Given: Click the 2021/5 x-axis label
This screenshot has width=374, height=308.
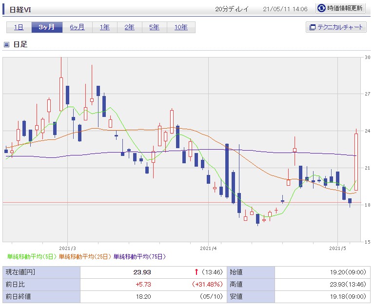Looking at the screenshot, I should click(337, 248).
